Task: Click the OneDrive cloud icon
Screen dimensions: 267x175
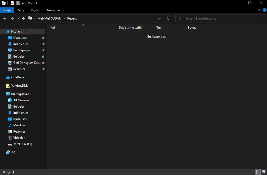Action: [8, 77]
